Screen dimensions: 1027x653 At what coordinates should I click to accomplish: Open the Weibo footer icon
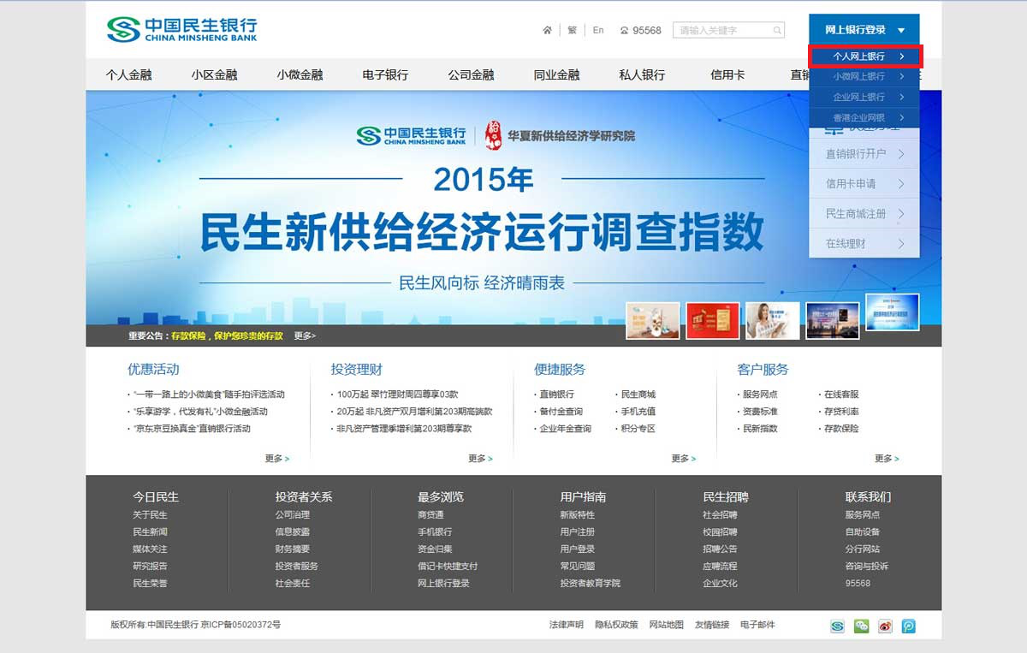(885, 626)
